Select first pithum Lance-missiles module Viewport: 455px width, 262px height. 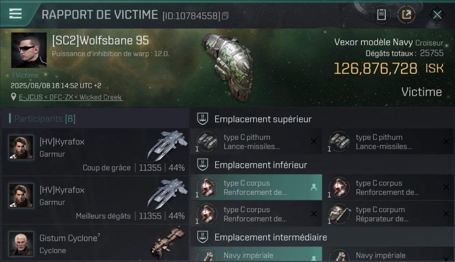coord(256,141)
